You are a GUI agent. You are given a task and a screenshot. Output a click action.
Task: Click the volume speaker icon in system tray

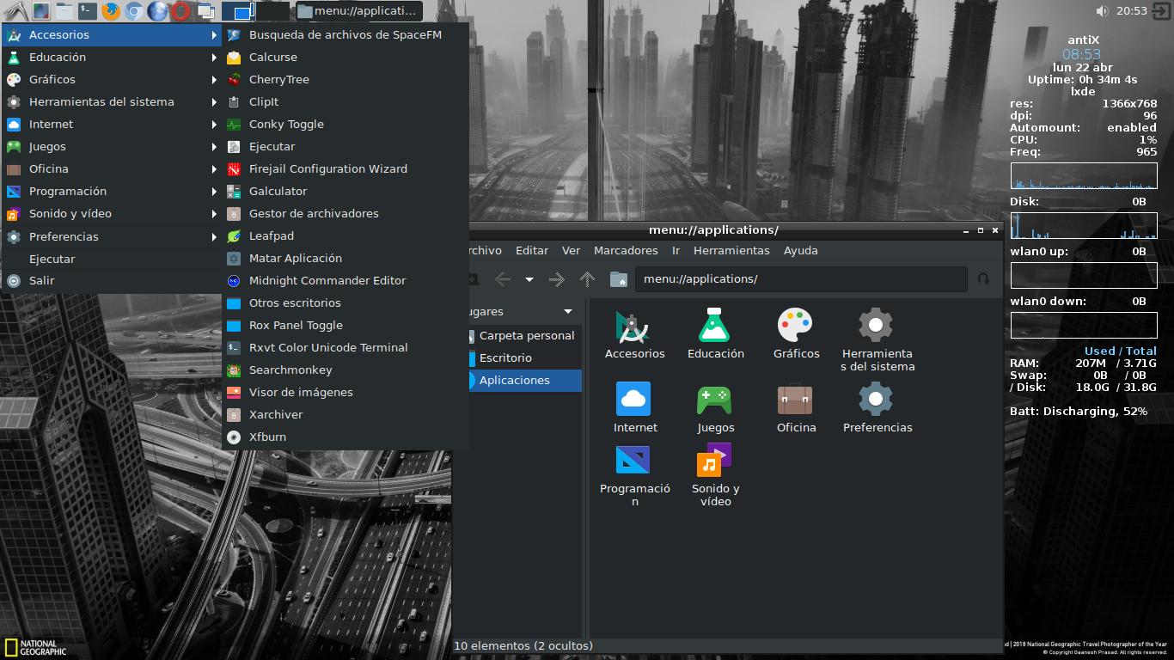click(x=1103, y=11)
